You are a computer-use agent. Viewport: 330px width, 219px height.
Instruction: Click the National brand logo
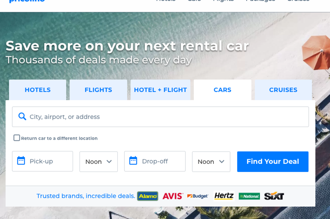[249, 196]
